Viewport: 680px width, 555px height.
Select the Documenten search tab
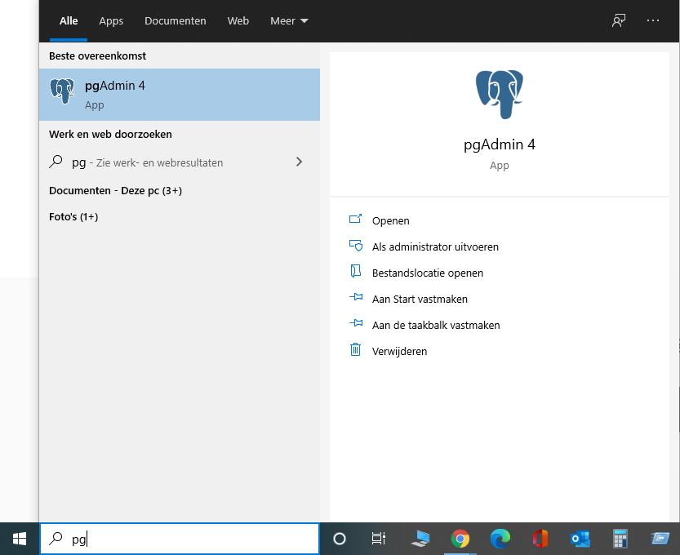click(x=175, y=20)
